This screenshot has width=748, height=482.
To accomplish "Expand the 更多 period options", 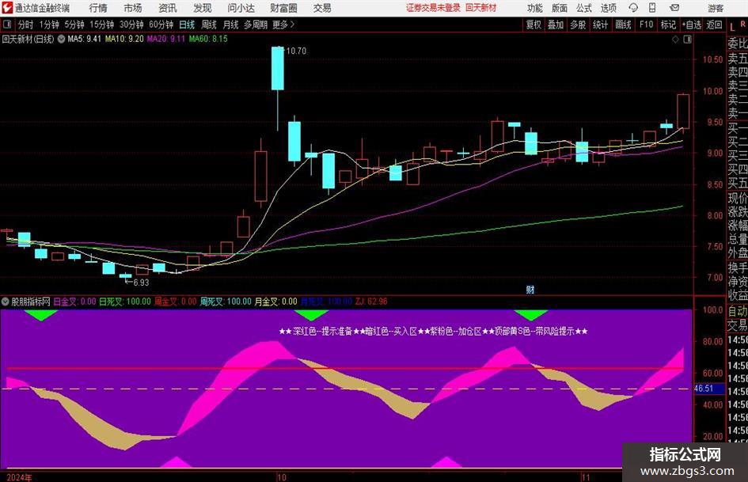I will (x=283, y=25).
